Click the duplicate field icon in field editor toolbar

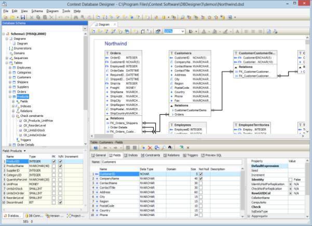(x=157, y=148)
